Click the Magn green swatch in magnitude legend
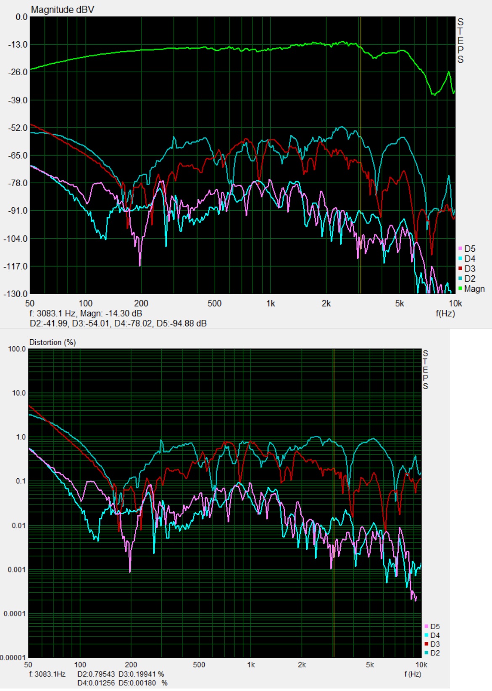The width and height of the screenshot is (492, 691). click(x=460, y=289)
